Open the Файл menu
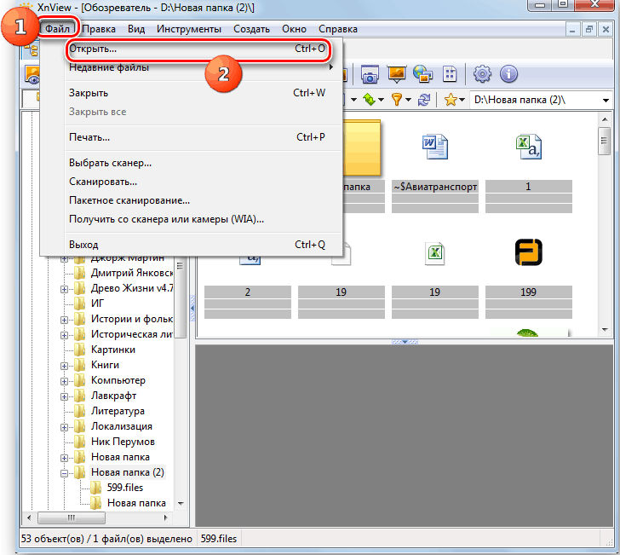 (x=57, y=29)
